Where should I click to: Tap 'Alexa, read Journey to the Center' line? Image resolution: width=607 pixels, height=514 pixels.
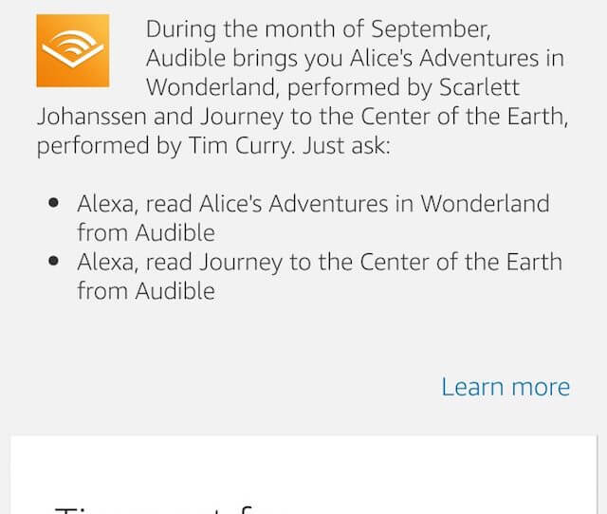[x=320, y=262]
